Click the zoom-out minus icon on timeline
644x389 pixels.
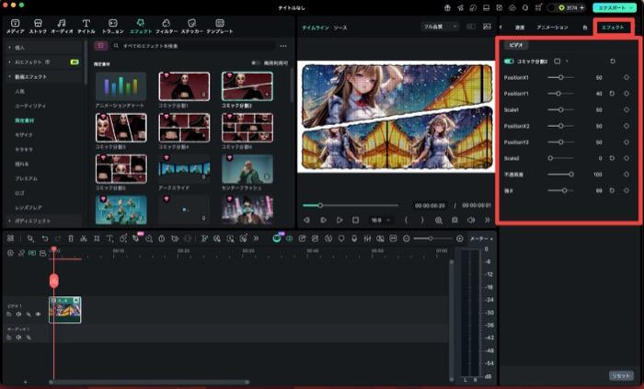[x=407, y=238]
